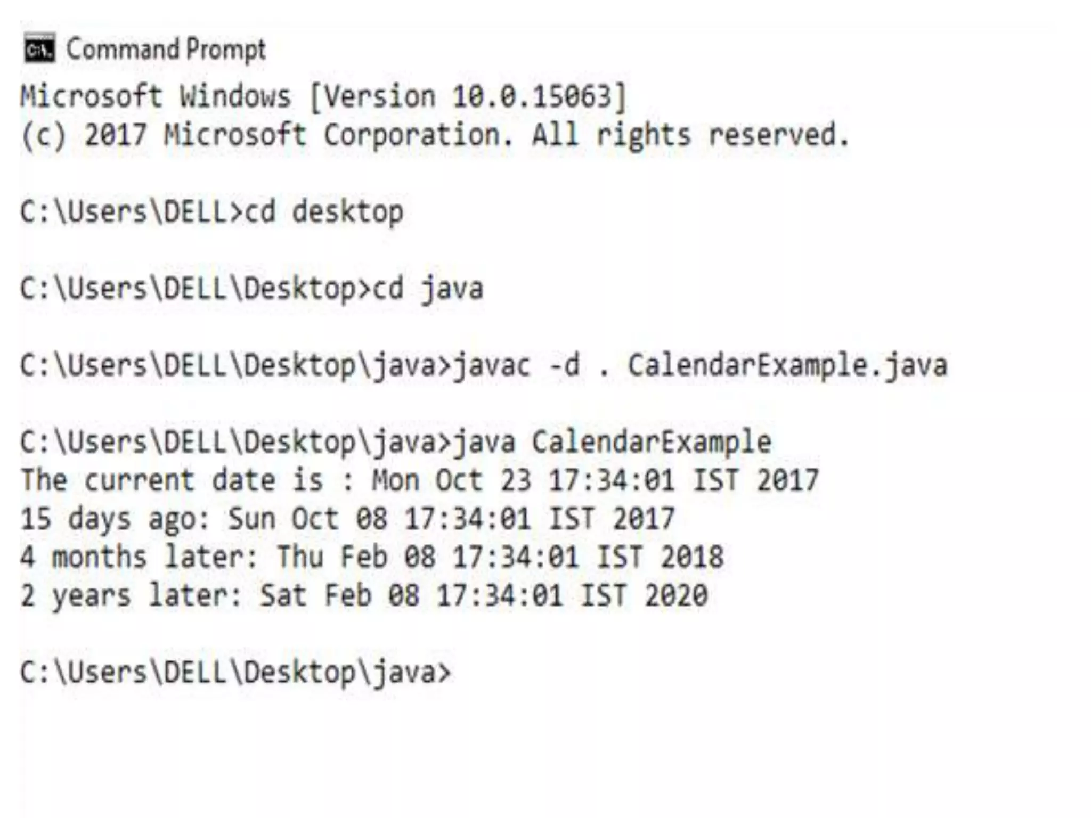Click the 'Sun Oct 08' date text
1091x818 pixels.
coord(307,519)
